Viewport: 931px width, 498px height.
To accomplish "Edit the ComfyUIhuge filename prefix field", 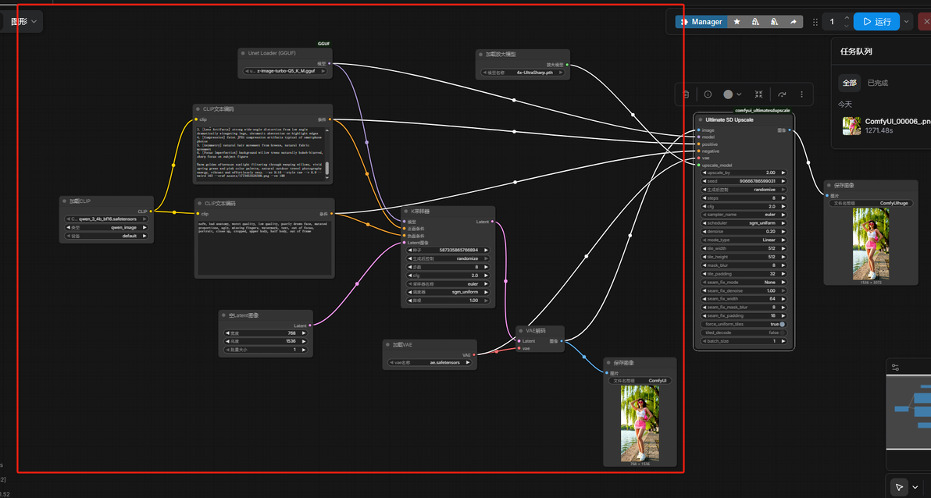I will pyautogui.click(x=871, y=203).
